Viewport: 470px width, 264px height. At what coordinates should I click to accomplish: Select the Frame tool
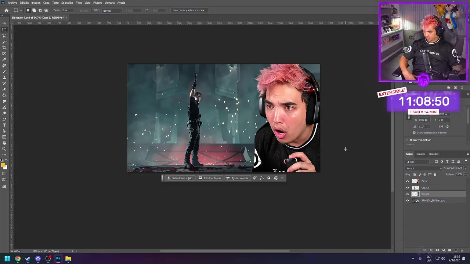click(x=4, y=54)
